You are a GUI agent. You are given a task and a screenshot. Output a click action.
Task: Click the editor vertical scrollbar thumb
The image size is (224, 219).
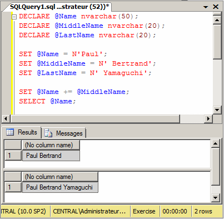(217, 42)
